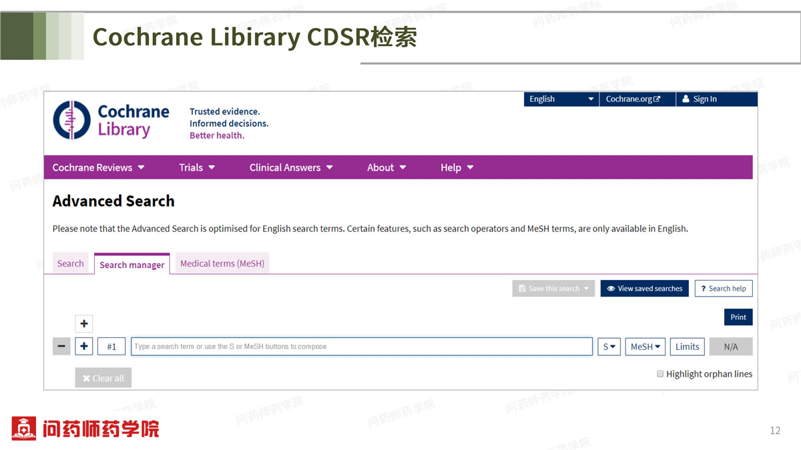The width and height of the screenshot is (801, 450).
Task: Add a search line above line #1
Action: [x=84, y=324]
